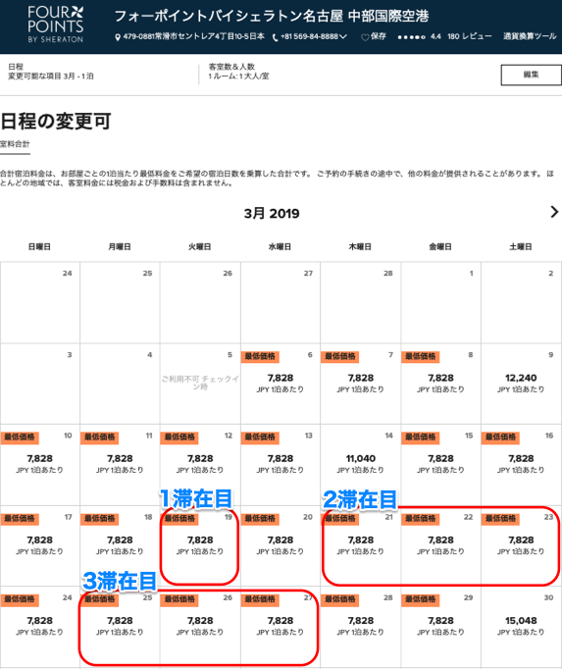562x669 pixels.
Task: Select March 26 priced 7,828
Action: coord(200,627)
